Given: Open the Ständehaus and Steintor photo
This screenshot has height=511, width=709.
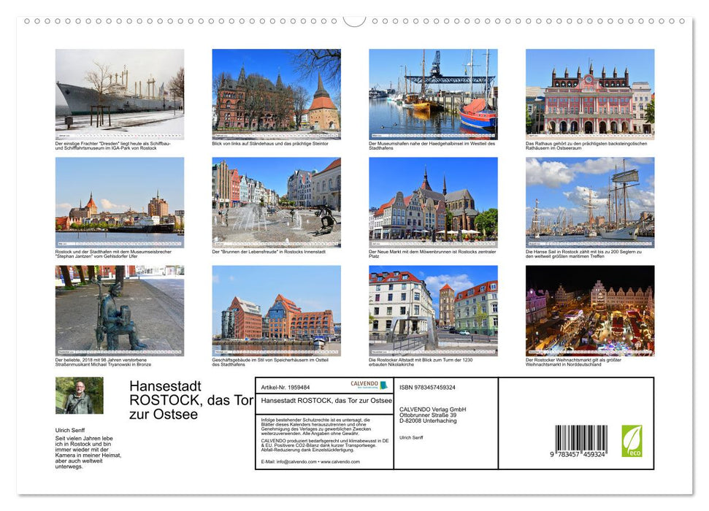Looking at the screenshot, I should pyautogui.click(x=276, y=94).
